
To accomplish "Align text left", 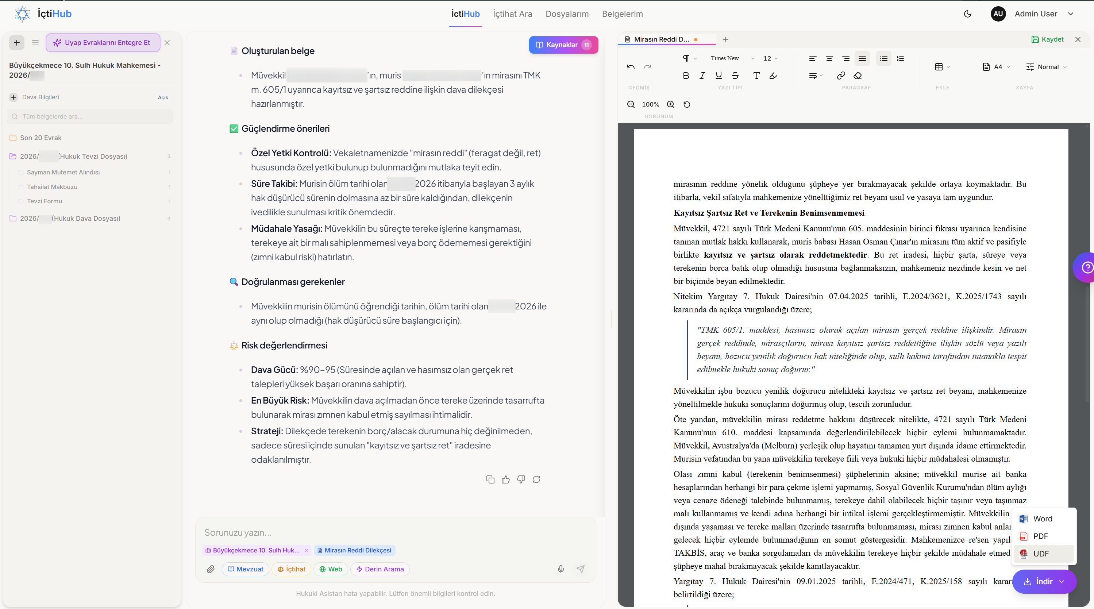I will coord(812,58).
